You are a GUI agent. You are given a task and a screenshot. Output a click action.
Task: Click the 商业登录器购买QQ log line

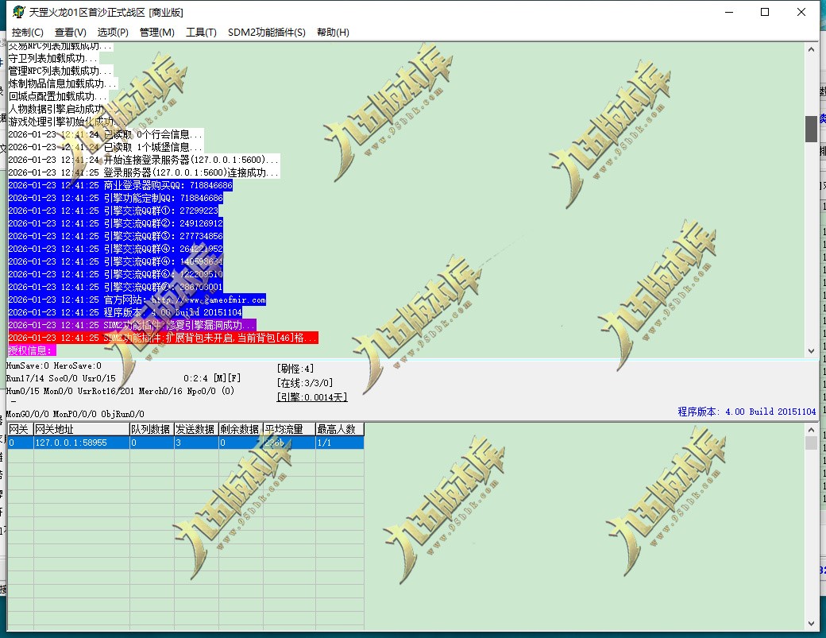point(120,185)
